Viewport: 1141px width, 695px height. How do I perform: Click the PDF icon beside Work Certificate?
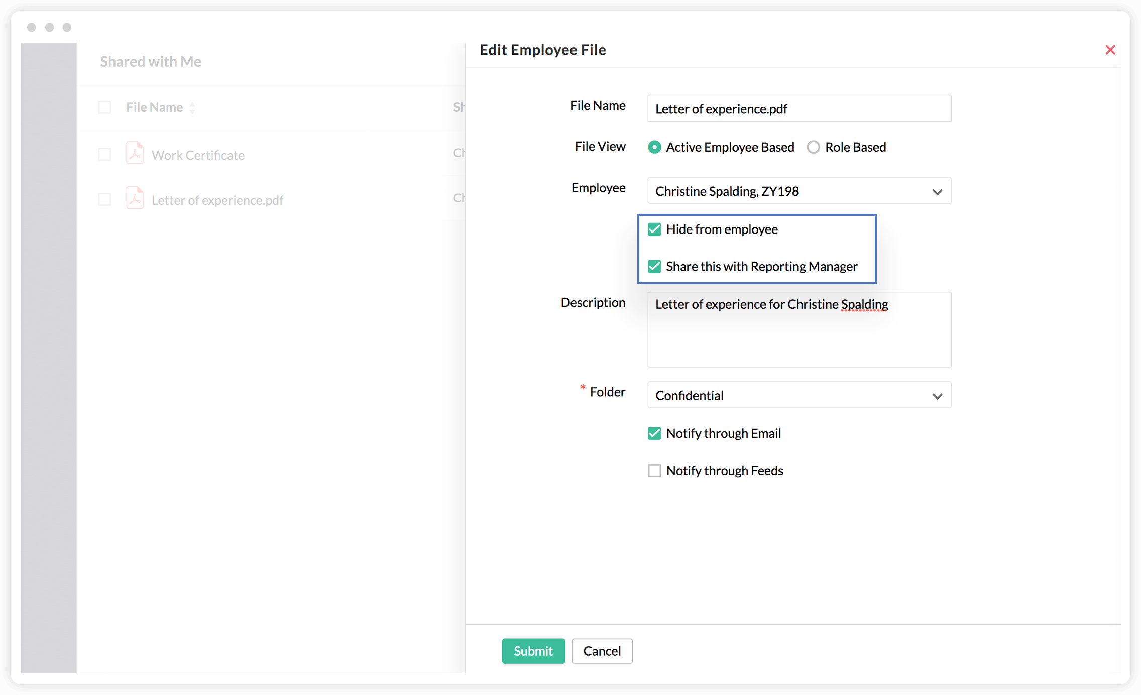[135, 153]
